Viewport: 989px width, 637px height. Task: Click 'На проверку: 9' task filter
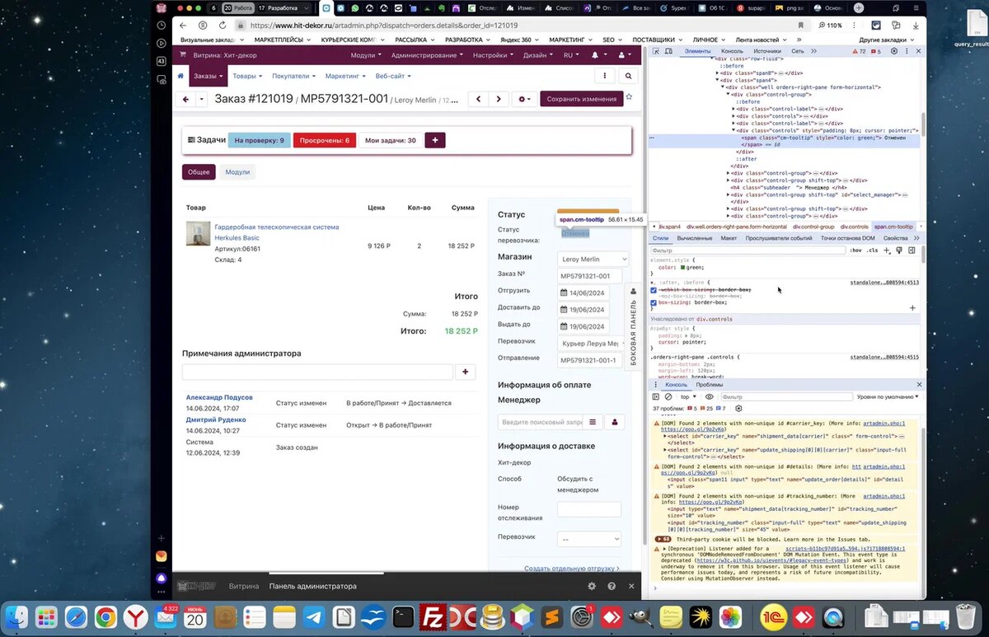259,140
